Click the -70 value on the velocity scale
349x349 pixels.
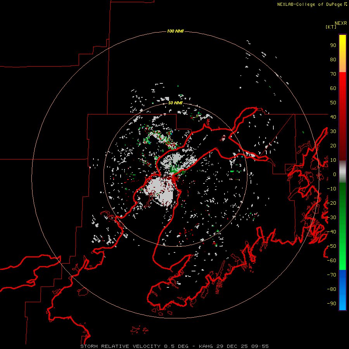tap(332, 275)
